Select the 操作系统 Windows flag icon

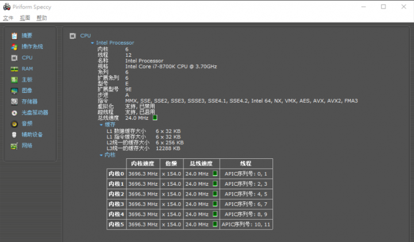click(x=14, y=47)
